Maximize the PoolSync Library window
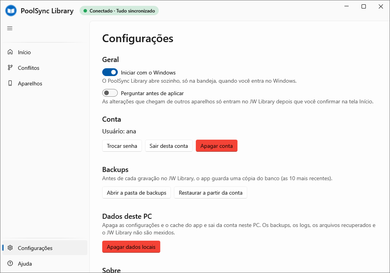 (363, 7)
